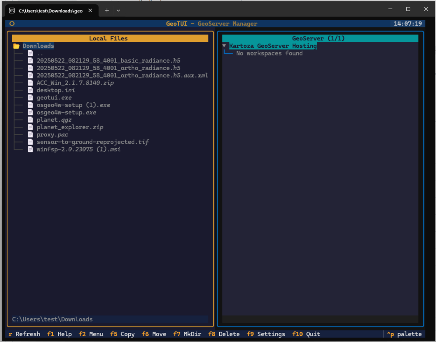
Task: Click the GeoServer (1/1) panel header
Action: point(320,38)
